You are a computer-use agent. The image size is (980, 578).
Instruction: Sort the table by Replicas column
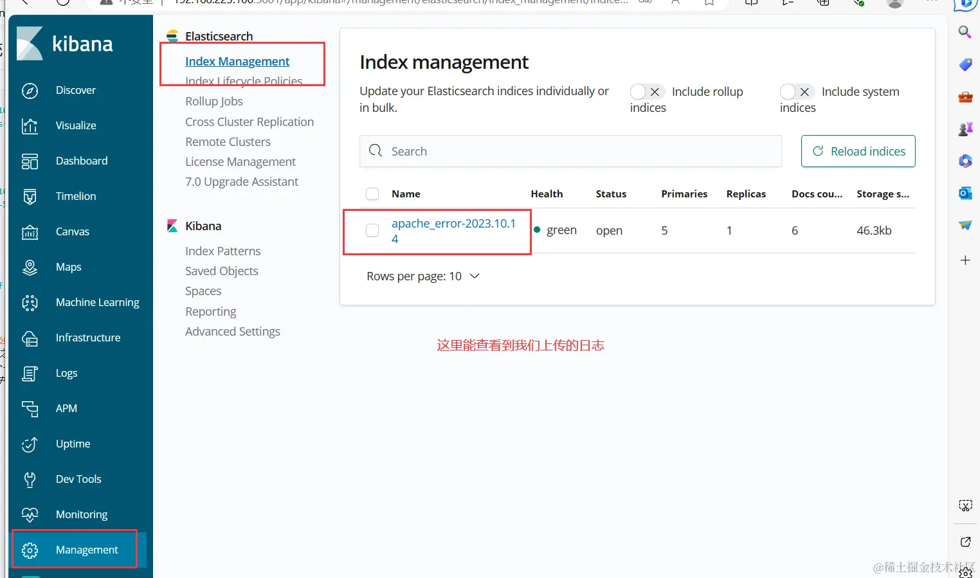point(746,194)
